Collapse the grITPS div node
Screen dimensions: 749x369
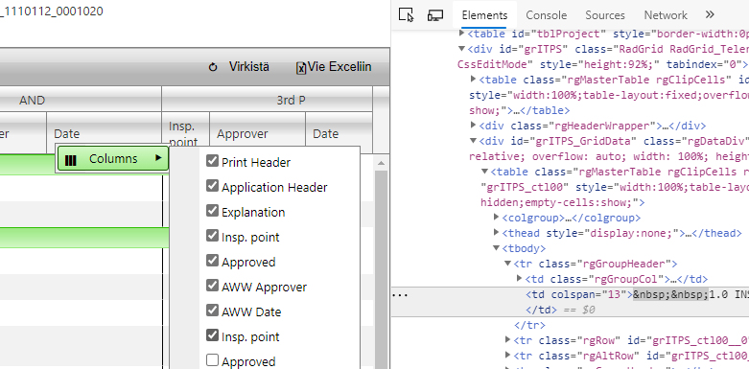[x=461, y=49]
